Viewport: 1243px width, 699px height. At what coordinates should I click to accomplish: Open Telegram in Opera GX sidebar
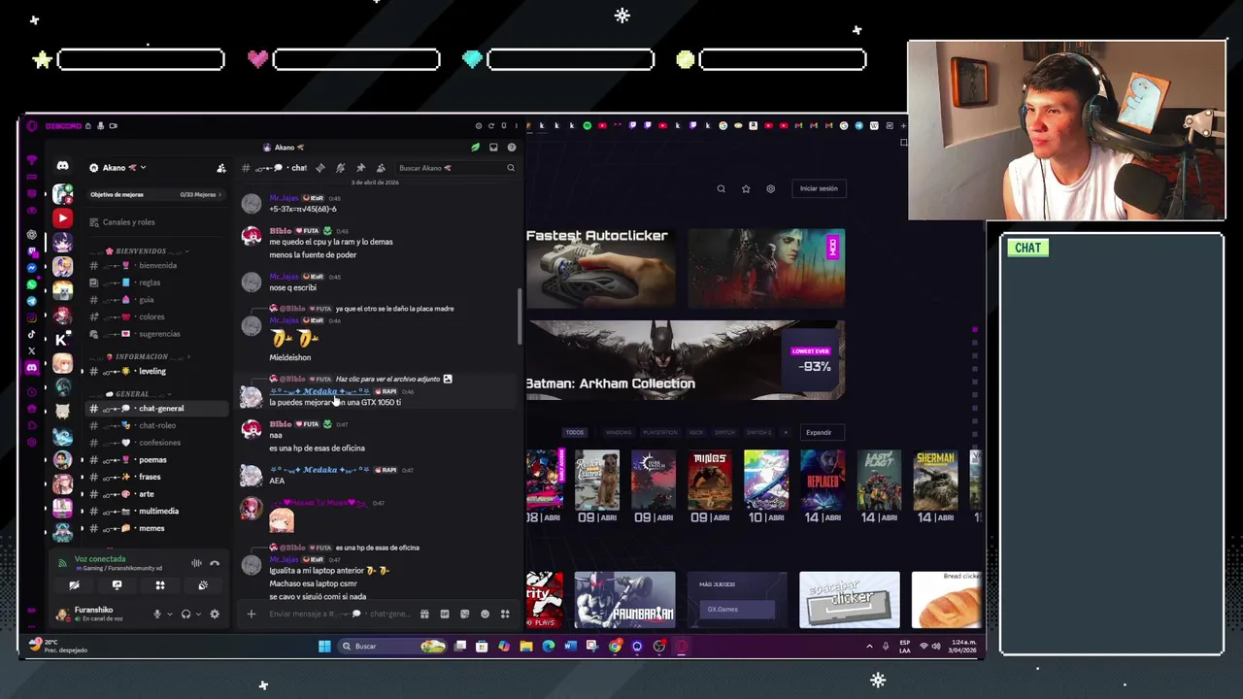tap(32, 301)
